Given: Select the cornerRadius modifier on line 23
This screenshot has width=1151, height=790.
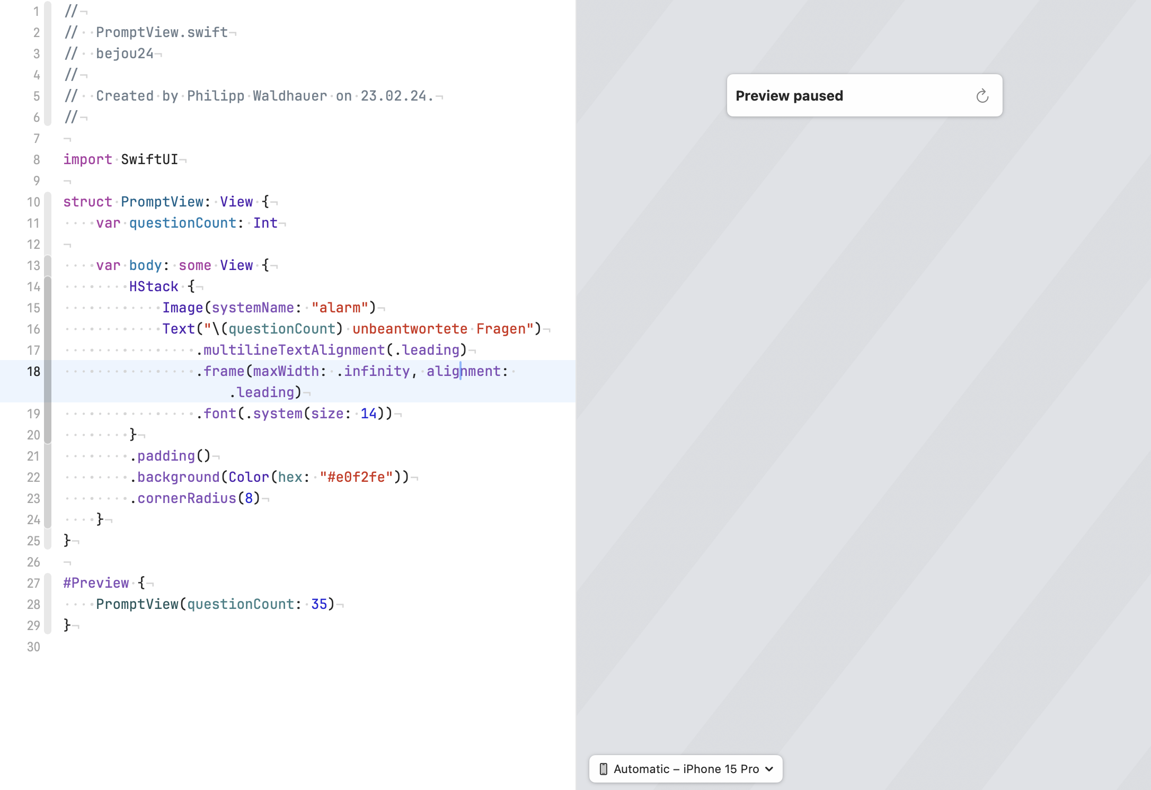Looking at the screenshot, I should (187, 498).
